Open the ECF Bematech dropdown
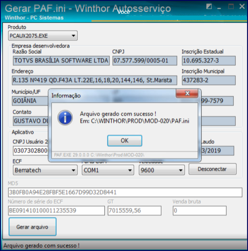This screenshot has width=248, height=251. (45, 170)
